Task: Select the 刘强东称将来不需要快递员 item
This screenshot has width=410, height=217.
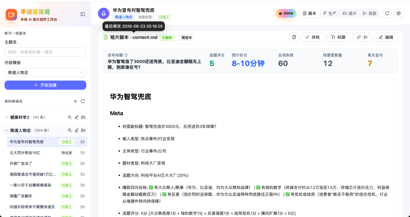Action: [x=47, y=207]
